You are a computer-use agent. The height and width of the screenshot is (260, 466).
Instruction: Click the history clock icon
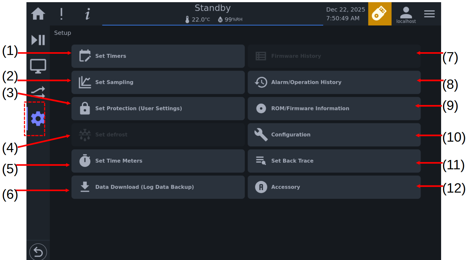(261, 82)
